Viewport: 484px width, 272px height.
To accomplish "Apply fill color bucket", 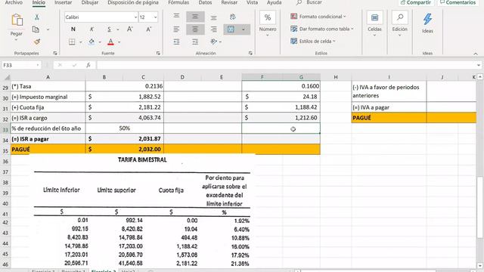I will pyautogui.click(x=92, y=42).
